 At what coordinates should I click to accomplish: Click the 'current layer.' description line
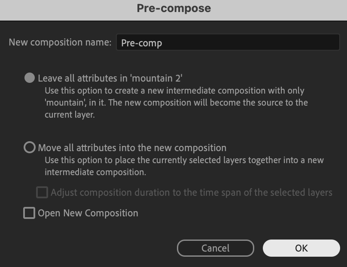(70, 115)
